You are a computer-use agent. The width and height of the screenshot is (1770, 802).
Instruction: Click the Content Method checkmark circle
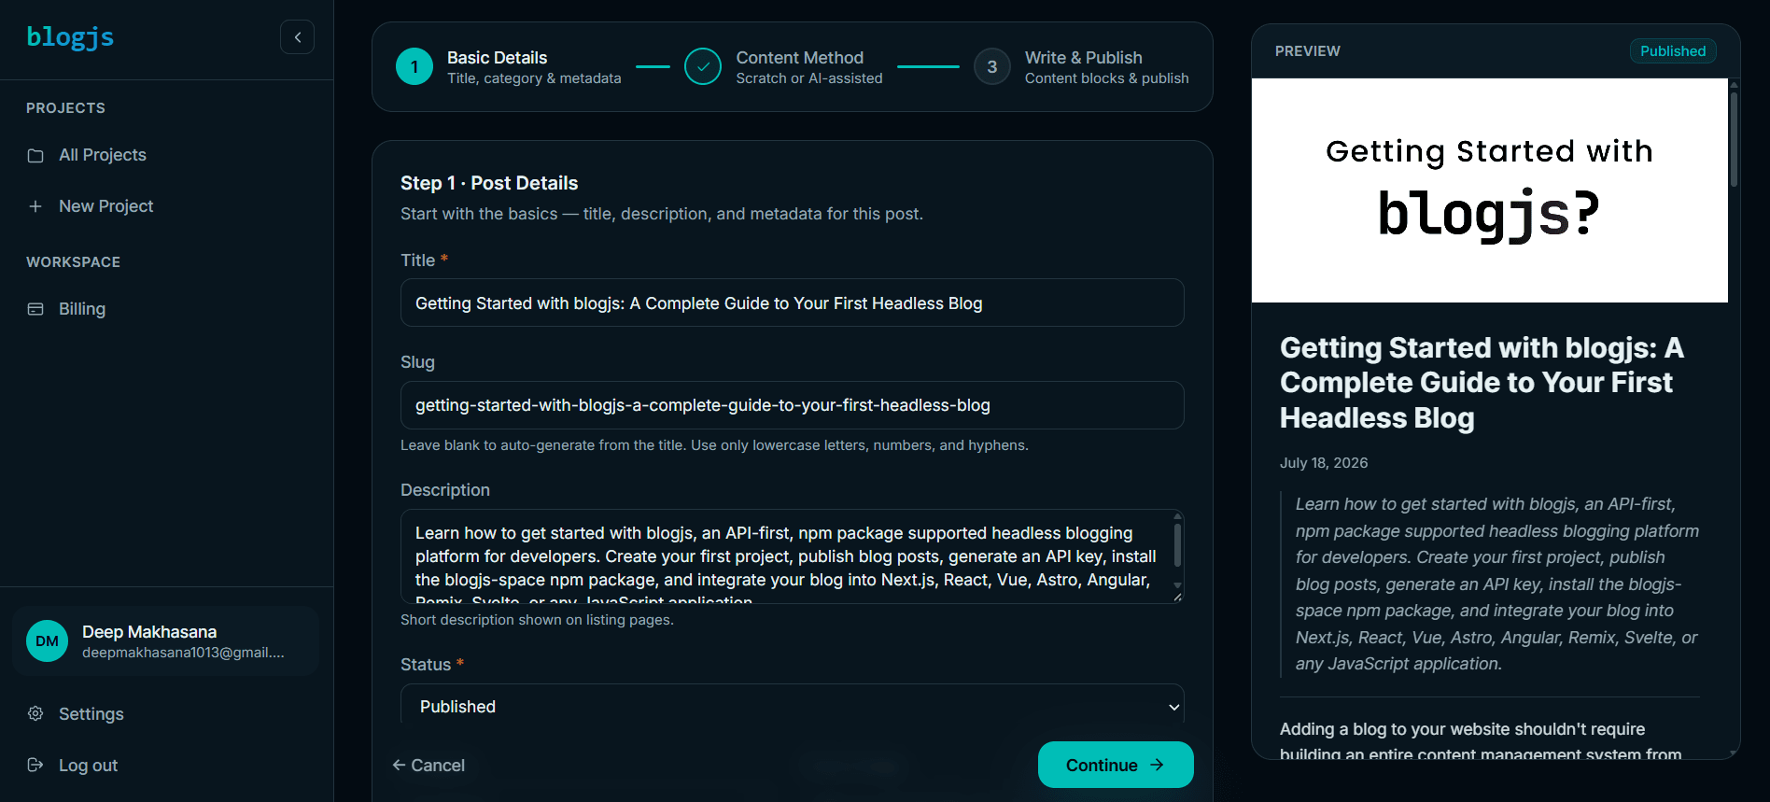pos(703,67)
